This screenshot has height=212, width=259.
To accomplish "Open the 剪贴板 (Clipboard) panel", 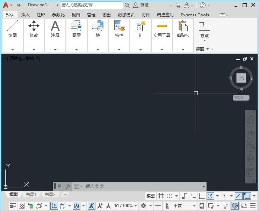I will click(x=183, y=35).
